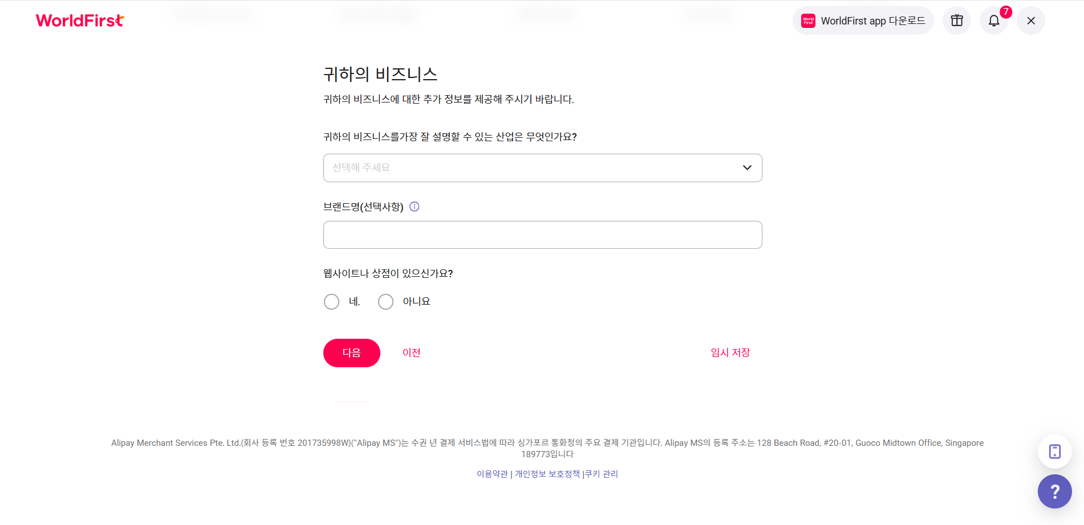Click the WorldFirst app 다운로드 button

tap(863, 20)
